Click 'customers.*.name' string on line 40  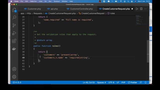point(53,58)
